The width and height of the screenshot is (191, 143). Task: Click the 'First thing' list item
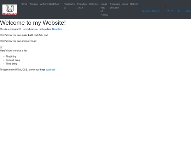point(11,56)
